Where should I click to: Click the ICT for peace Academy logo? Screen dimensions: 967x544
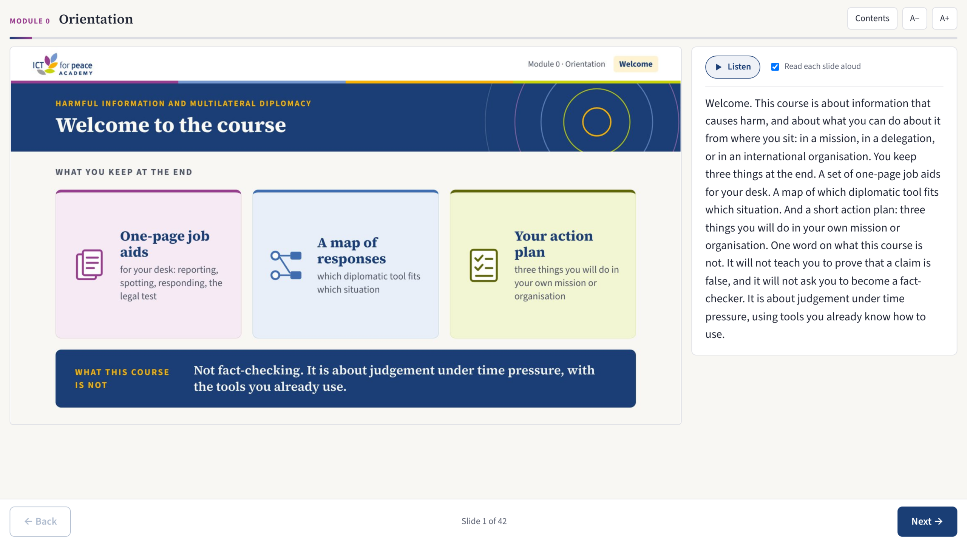63,64
